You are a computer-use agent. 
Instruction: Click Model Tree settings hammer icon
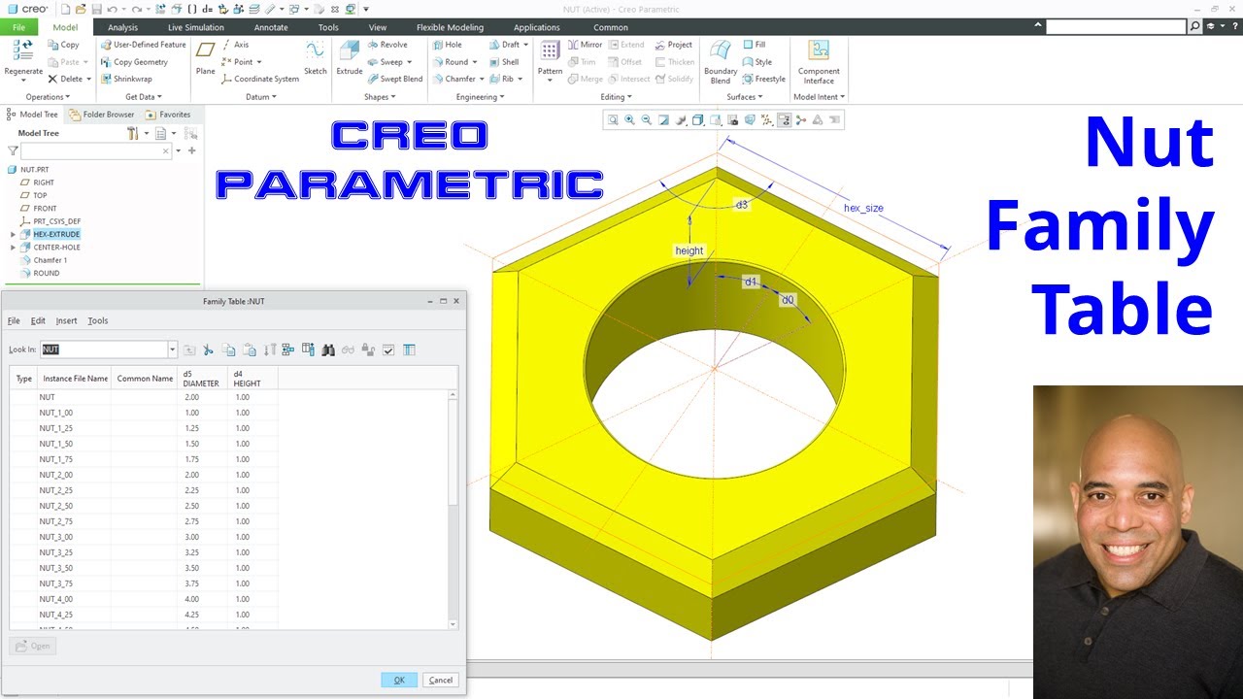[133, 133]
